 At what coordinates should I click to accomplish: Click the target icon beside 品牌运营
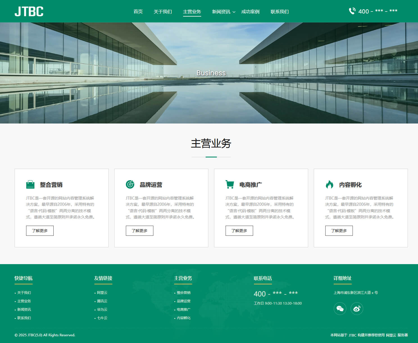click(130, 184)
